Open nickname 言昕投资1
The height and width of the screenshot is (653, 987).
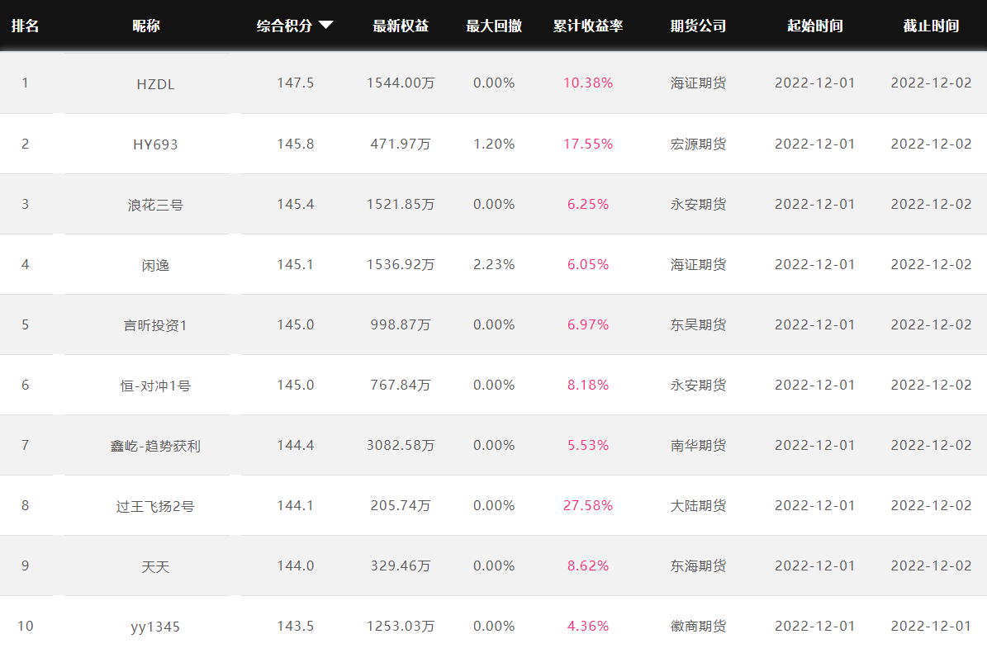point(155,325)
